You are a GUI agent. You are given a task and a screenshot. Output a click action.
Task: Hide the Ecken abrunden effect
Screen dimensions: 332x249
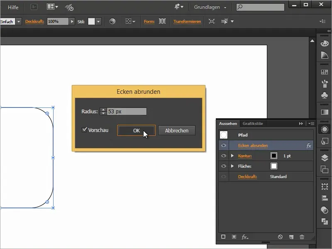click(223, 145)
